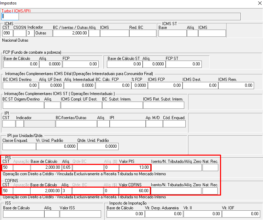Click the ICMS ST Base field
Screen dimensions: 263x220
[173, 33]
